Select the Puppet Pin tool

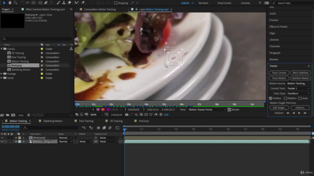coord(83,3)
